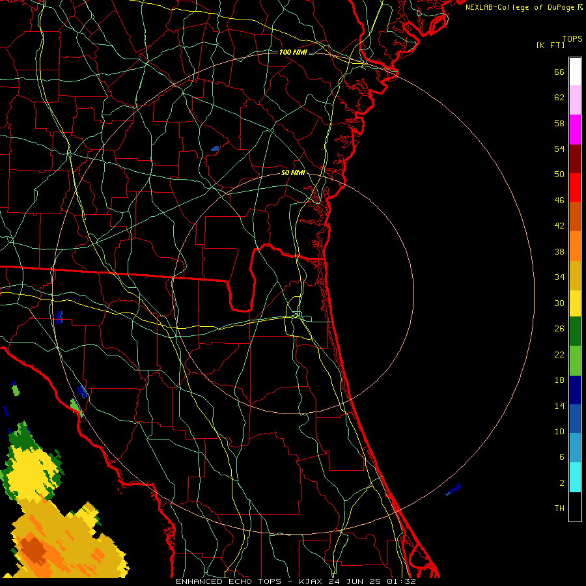Click the '54' legend value
This screenshot has width=586, height=586.
[559, 148]
